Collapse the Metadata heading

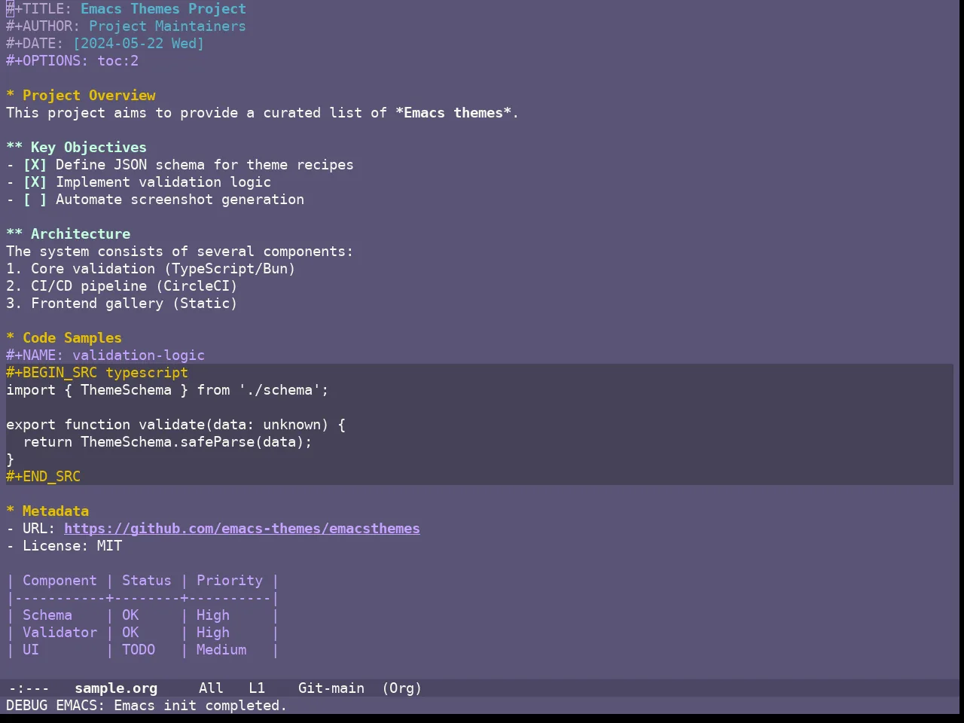47,511
